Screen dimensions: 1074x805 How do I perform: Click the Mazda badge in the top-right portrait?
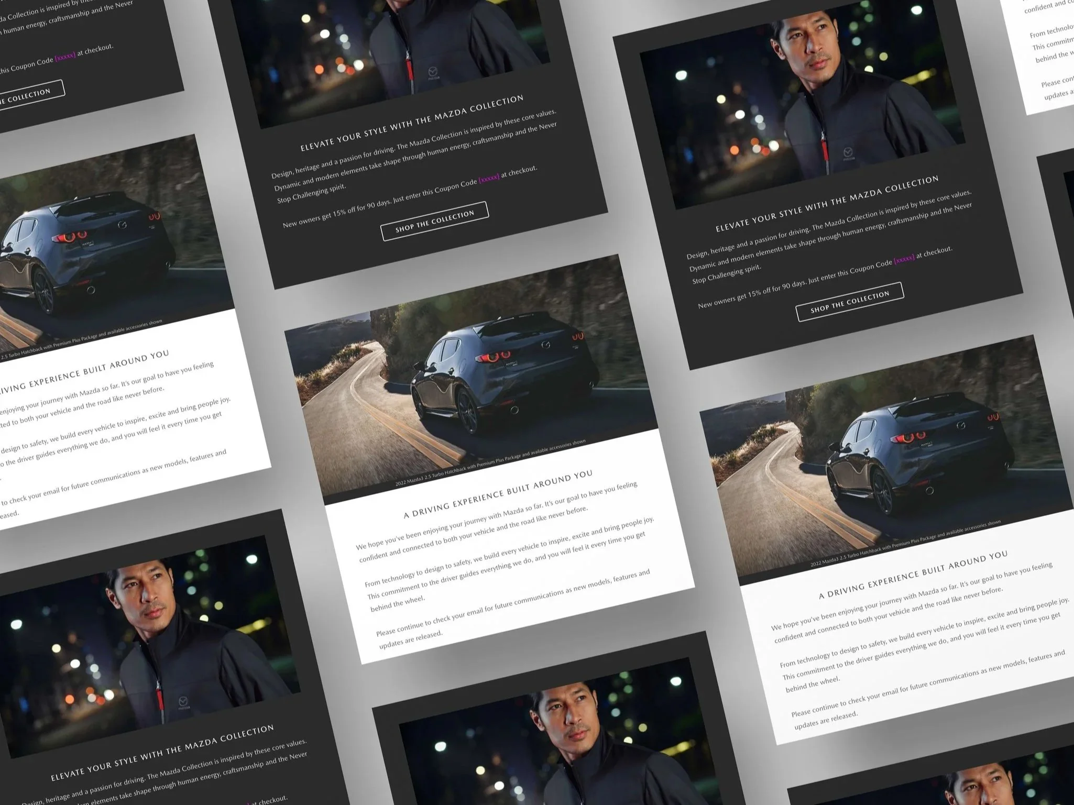tap(848, 152)
